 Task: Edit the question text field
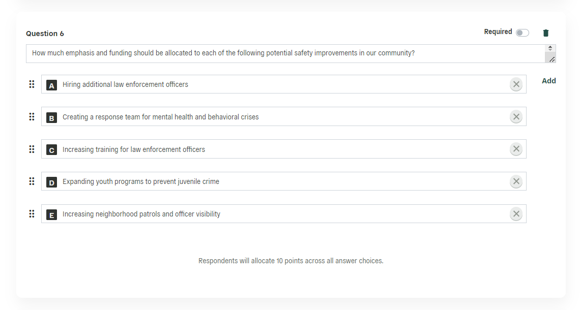pos(285,53)
